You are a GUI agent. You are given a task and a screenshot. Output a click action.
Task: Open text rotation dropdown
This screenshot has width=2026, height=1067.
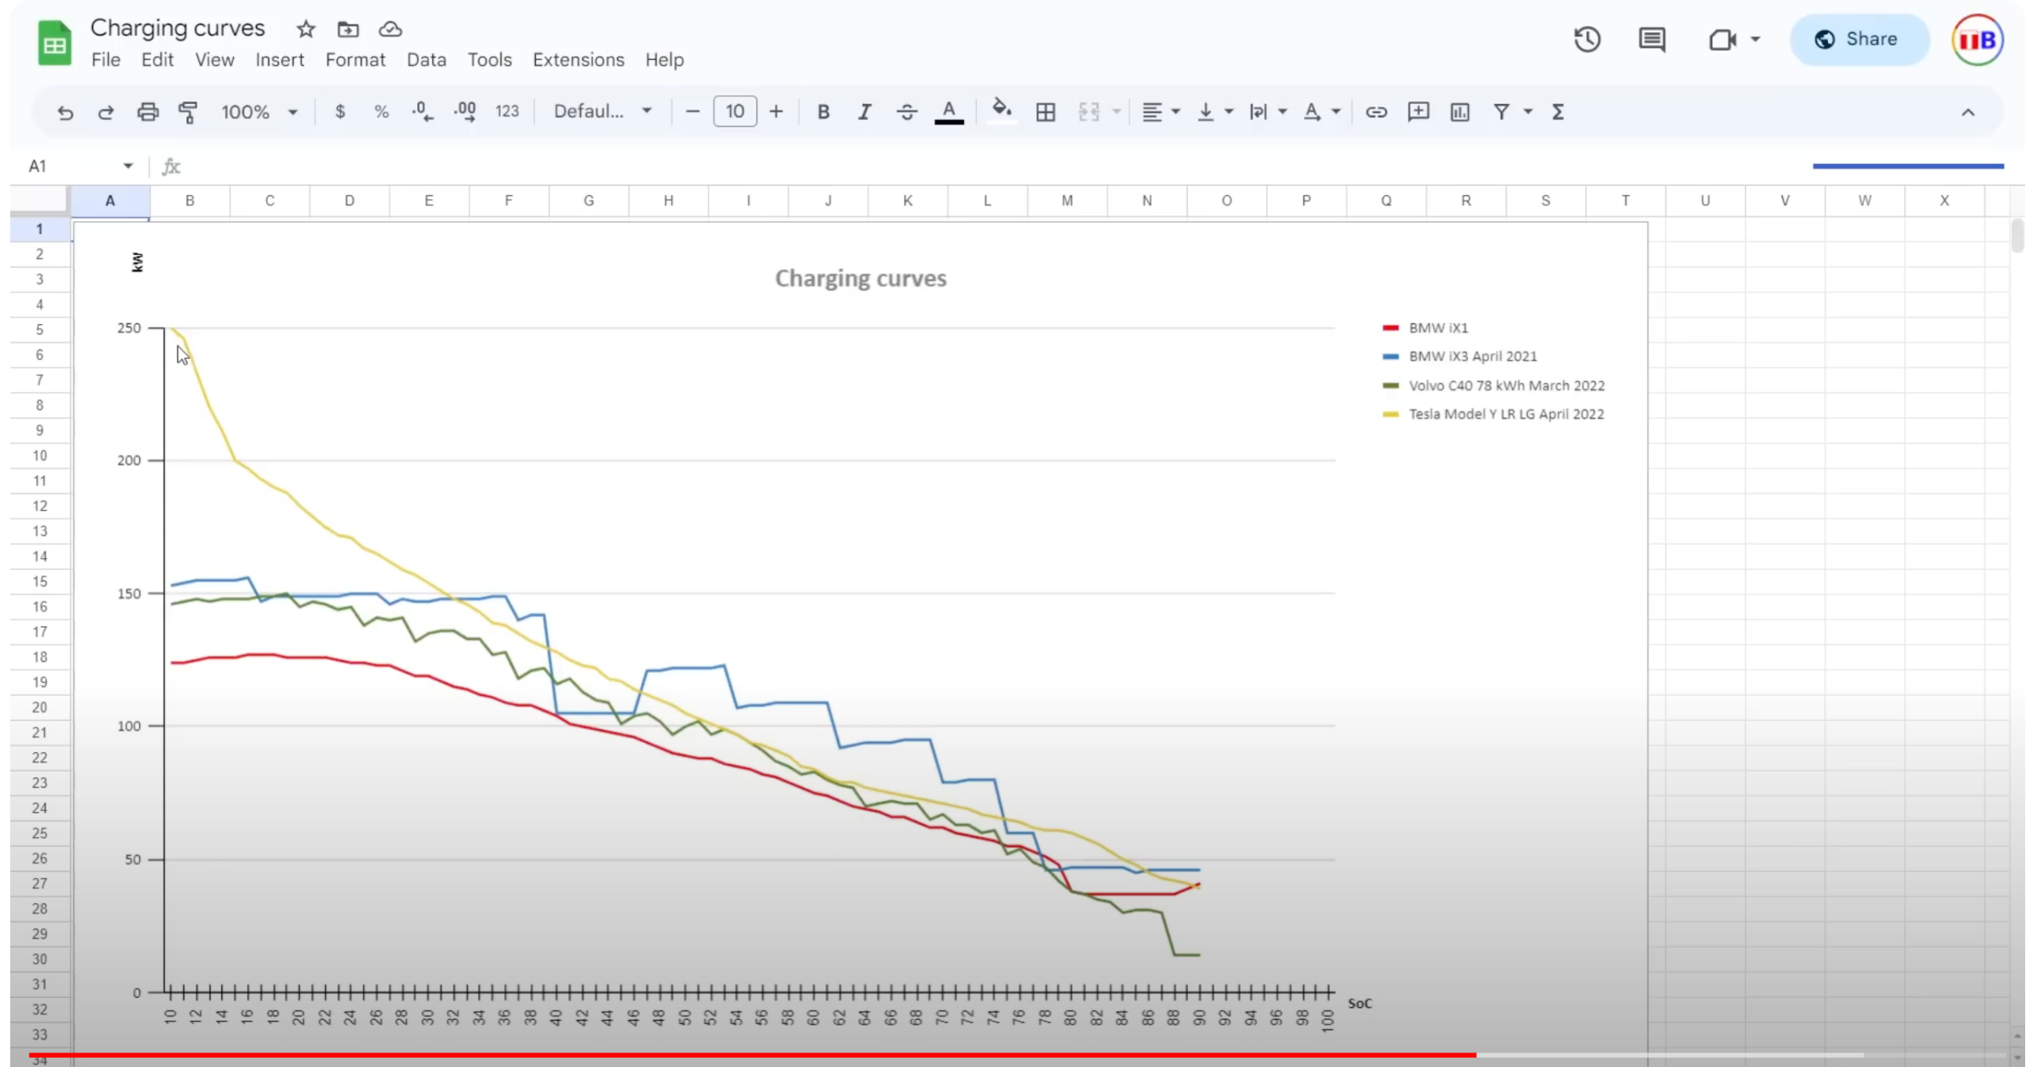1321,111
